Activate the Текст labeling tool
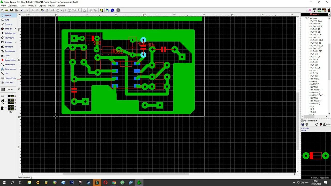Screen dimensions: 331x186 (x=7, y=56)
